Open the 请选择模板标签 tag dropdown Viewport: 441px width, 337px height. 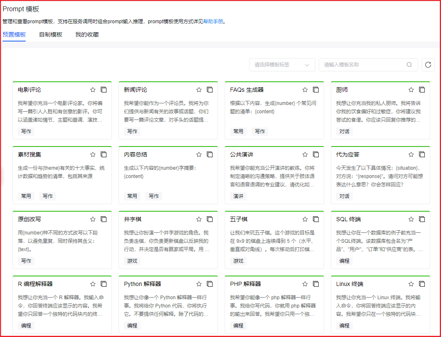click(x=282, y=65)
